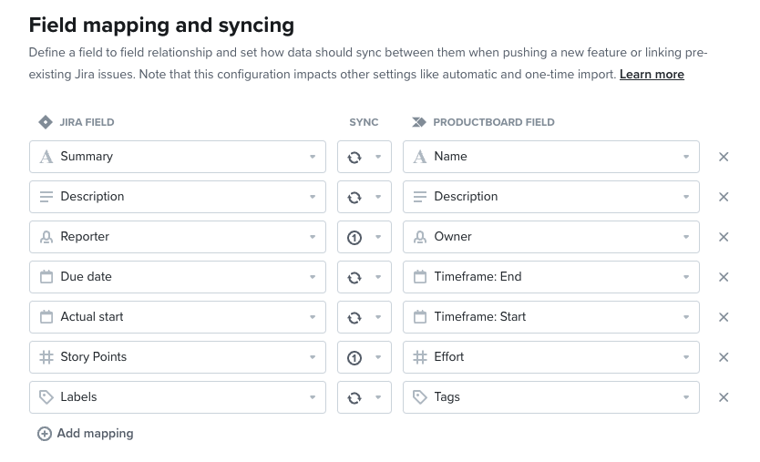Image resolution: width=760 pixels, height=462 pixels.
Task: Expand sync direction options for Description row
Action: click(365, 197)
